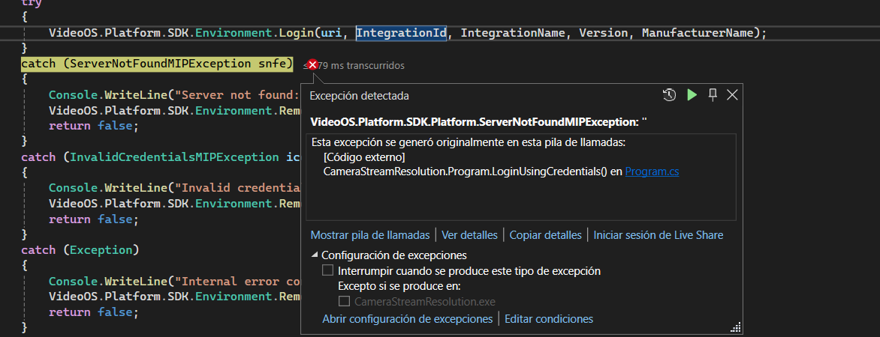
Task: Pin the exception popup with pin icon
Action: [713, 94]
